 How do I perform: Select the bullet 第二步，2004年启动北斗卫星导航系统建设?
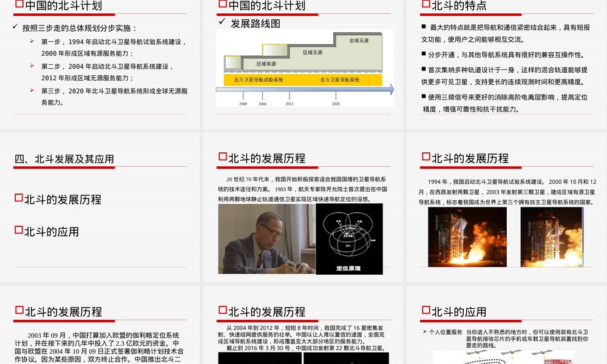pos(107,72)
